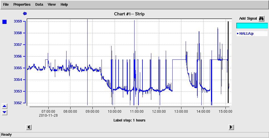Click the Ready status bar text
Image resolution: width=269 pixels, height=138 pixels.
pos(7,135)
